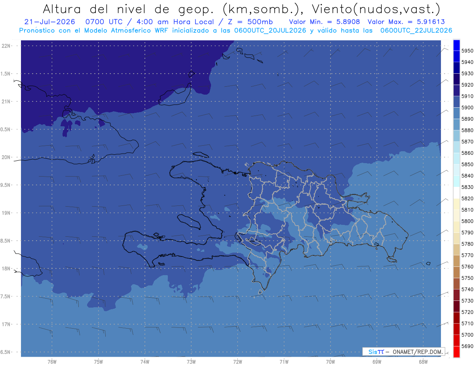The height and width of the screenshot is (367, 475).
Task: Click the '5890' colorbar value
Action: (467, 119)
